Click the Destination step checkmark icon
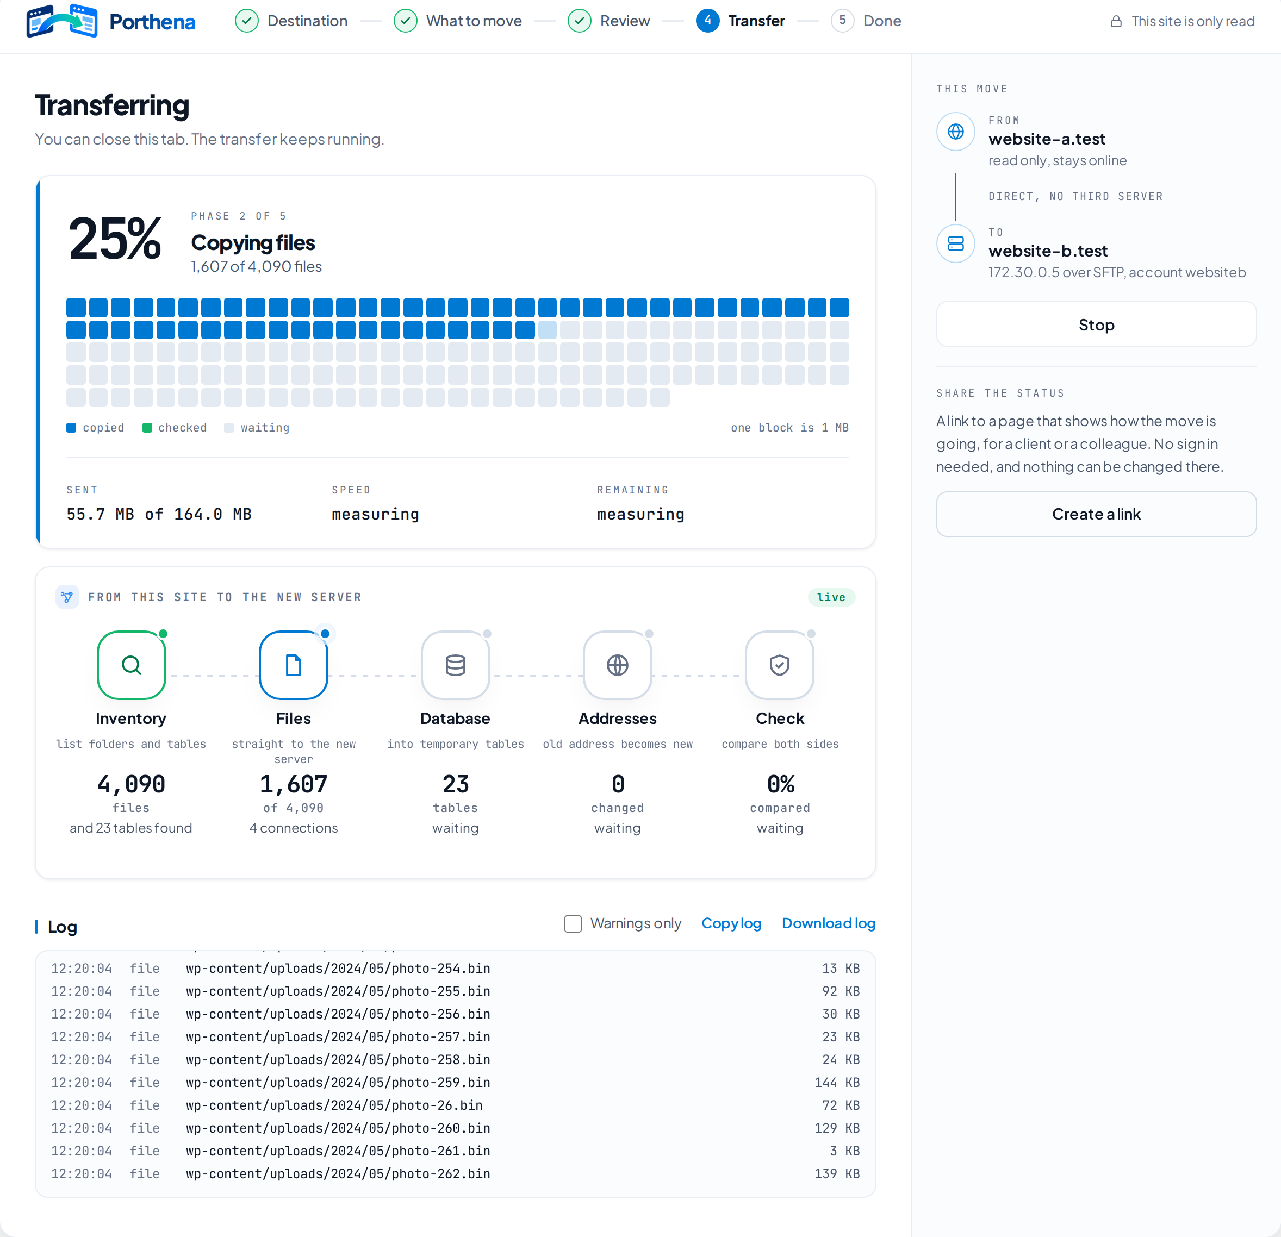 246,21
